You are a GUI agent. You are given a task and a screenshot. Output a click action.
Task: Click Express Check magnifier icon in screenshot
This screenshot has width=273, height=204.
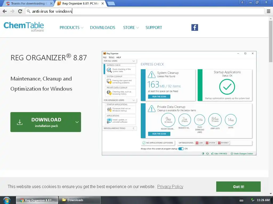point(109,70)
